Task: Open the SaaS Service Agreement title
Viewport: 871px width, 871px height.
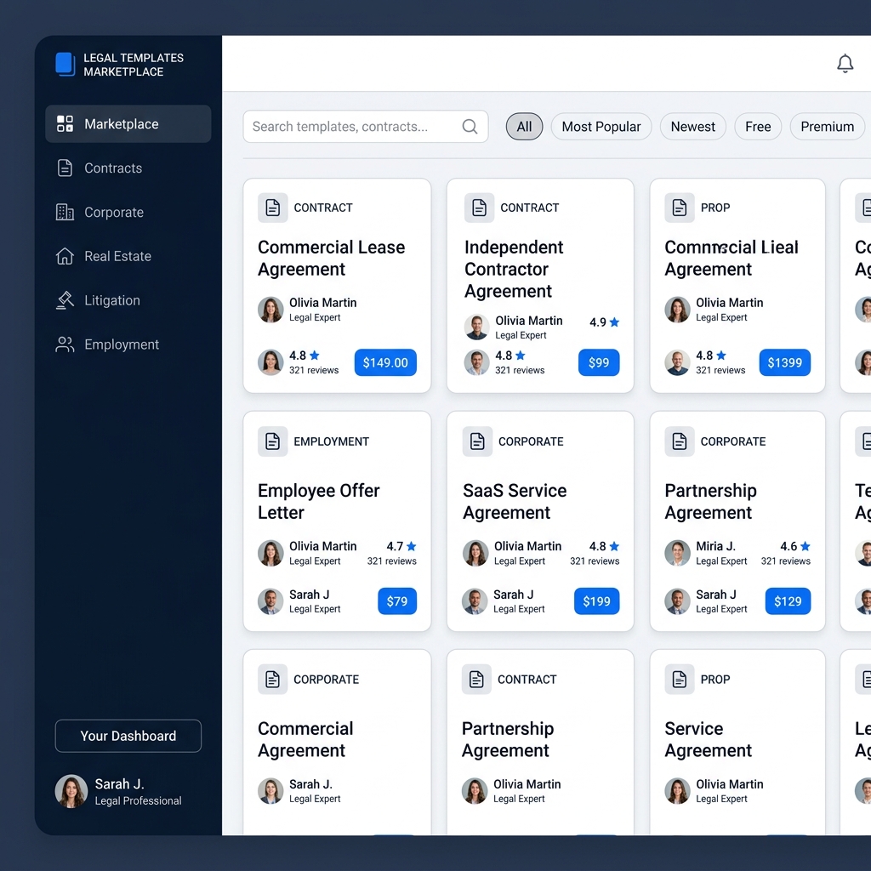Action: [x=515, y=502]
